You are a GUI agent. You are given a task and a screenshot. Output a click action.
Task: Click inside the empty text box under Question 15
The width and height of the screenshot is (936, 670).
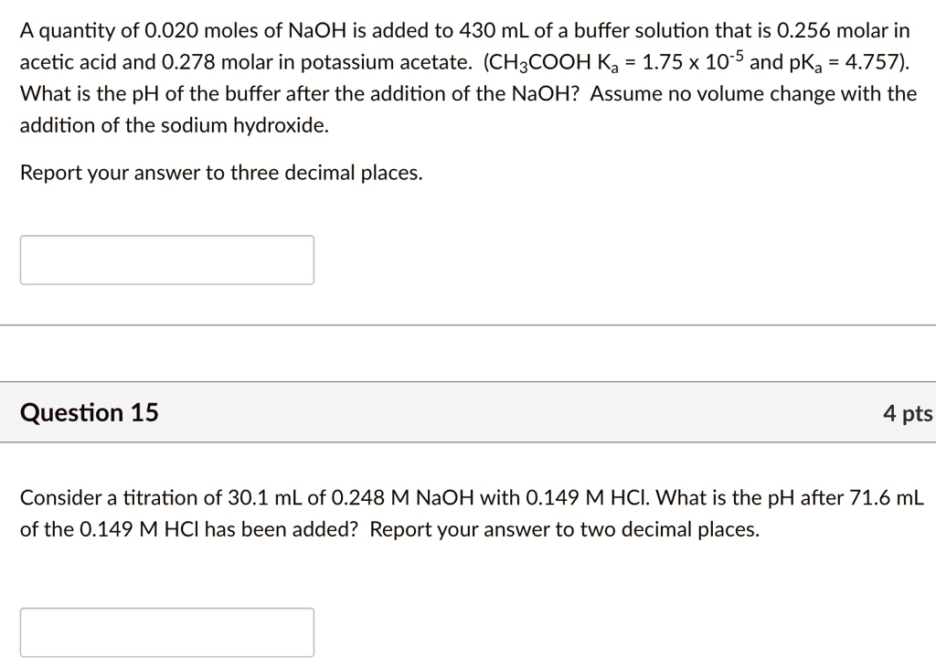tap(166, 632)
